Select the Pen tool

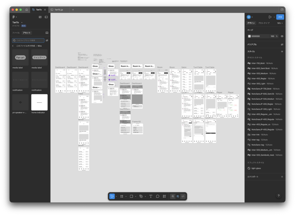141,196
